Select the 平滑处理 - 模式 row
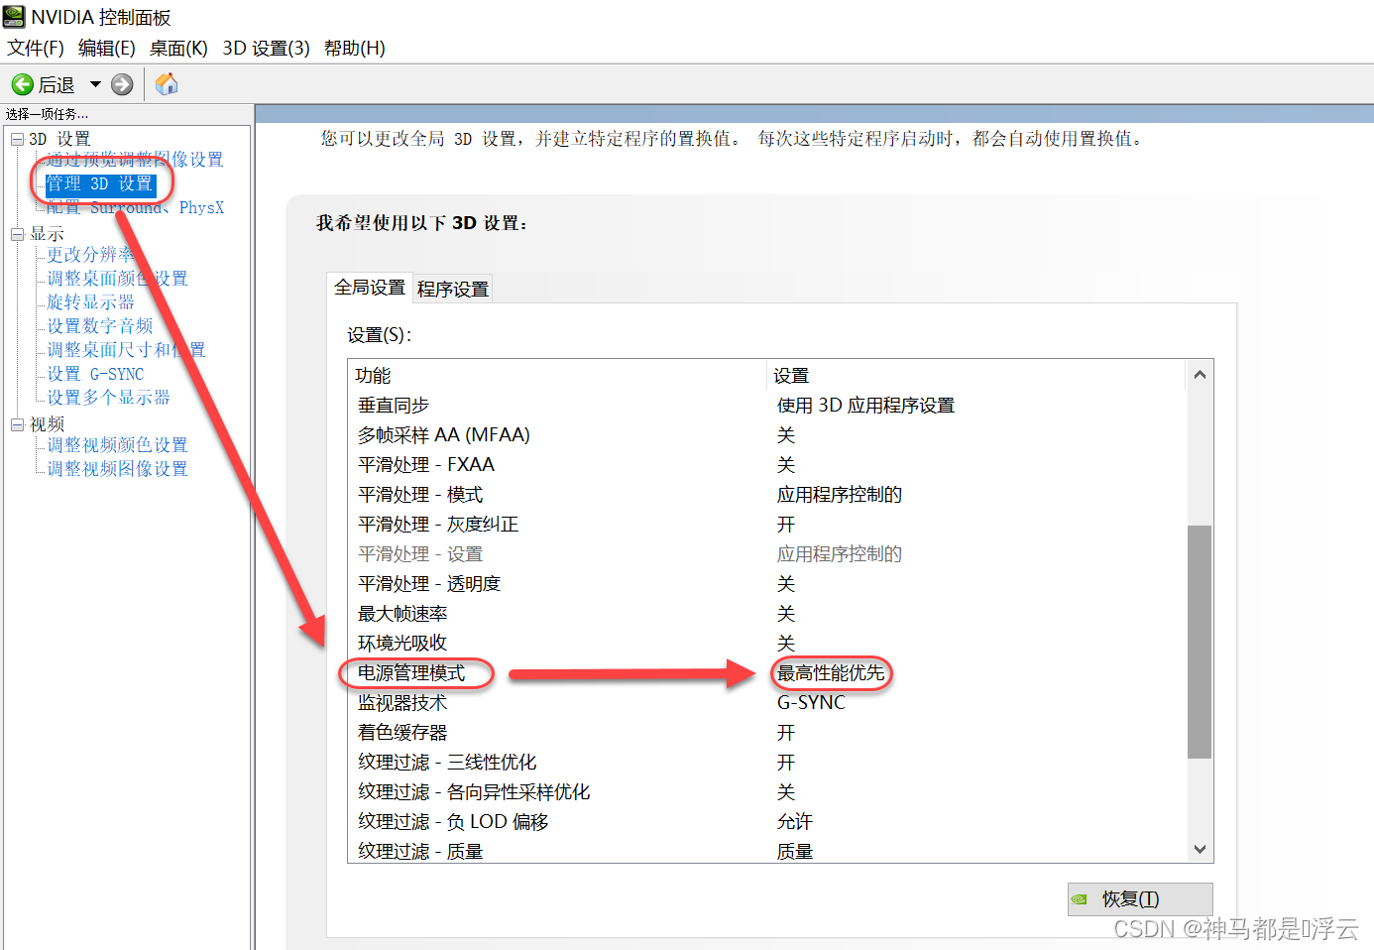 [x=767, y=495]
